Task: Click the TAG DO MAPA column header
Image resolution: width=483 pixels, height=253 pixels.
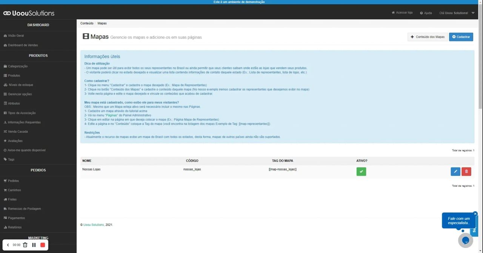Action: click(x=283, y=161)
